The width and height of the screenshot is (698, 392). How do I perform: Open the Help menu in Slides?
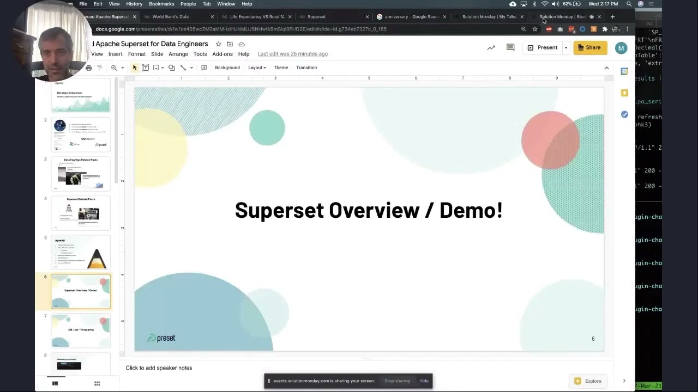[244, 54]
